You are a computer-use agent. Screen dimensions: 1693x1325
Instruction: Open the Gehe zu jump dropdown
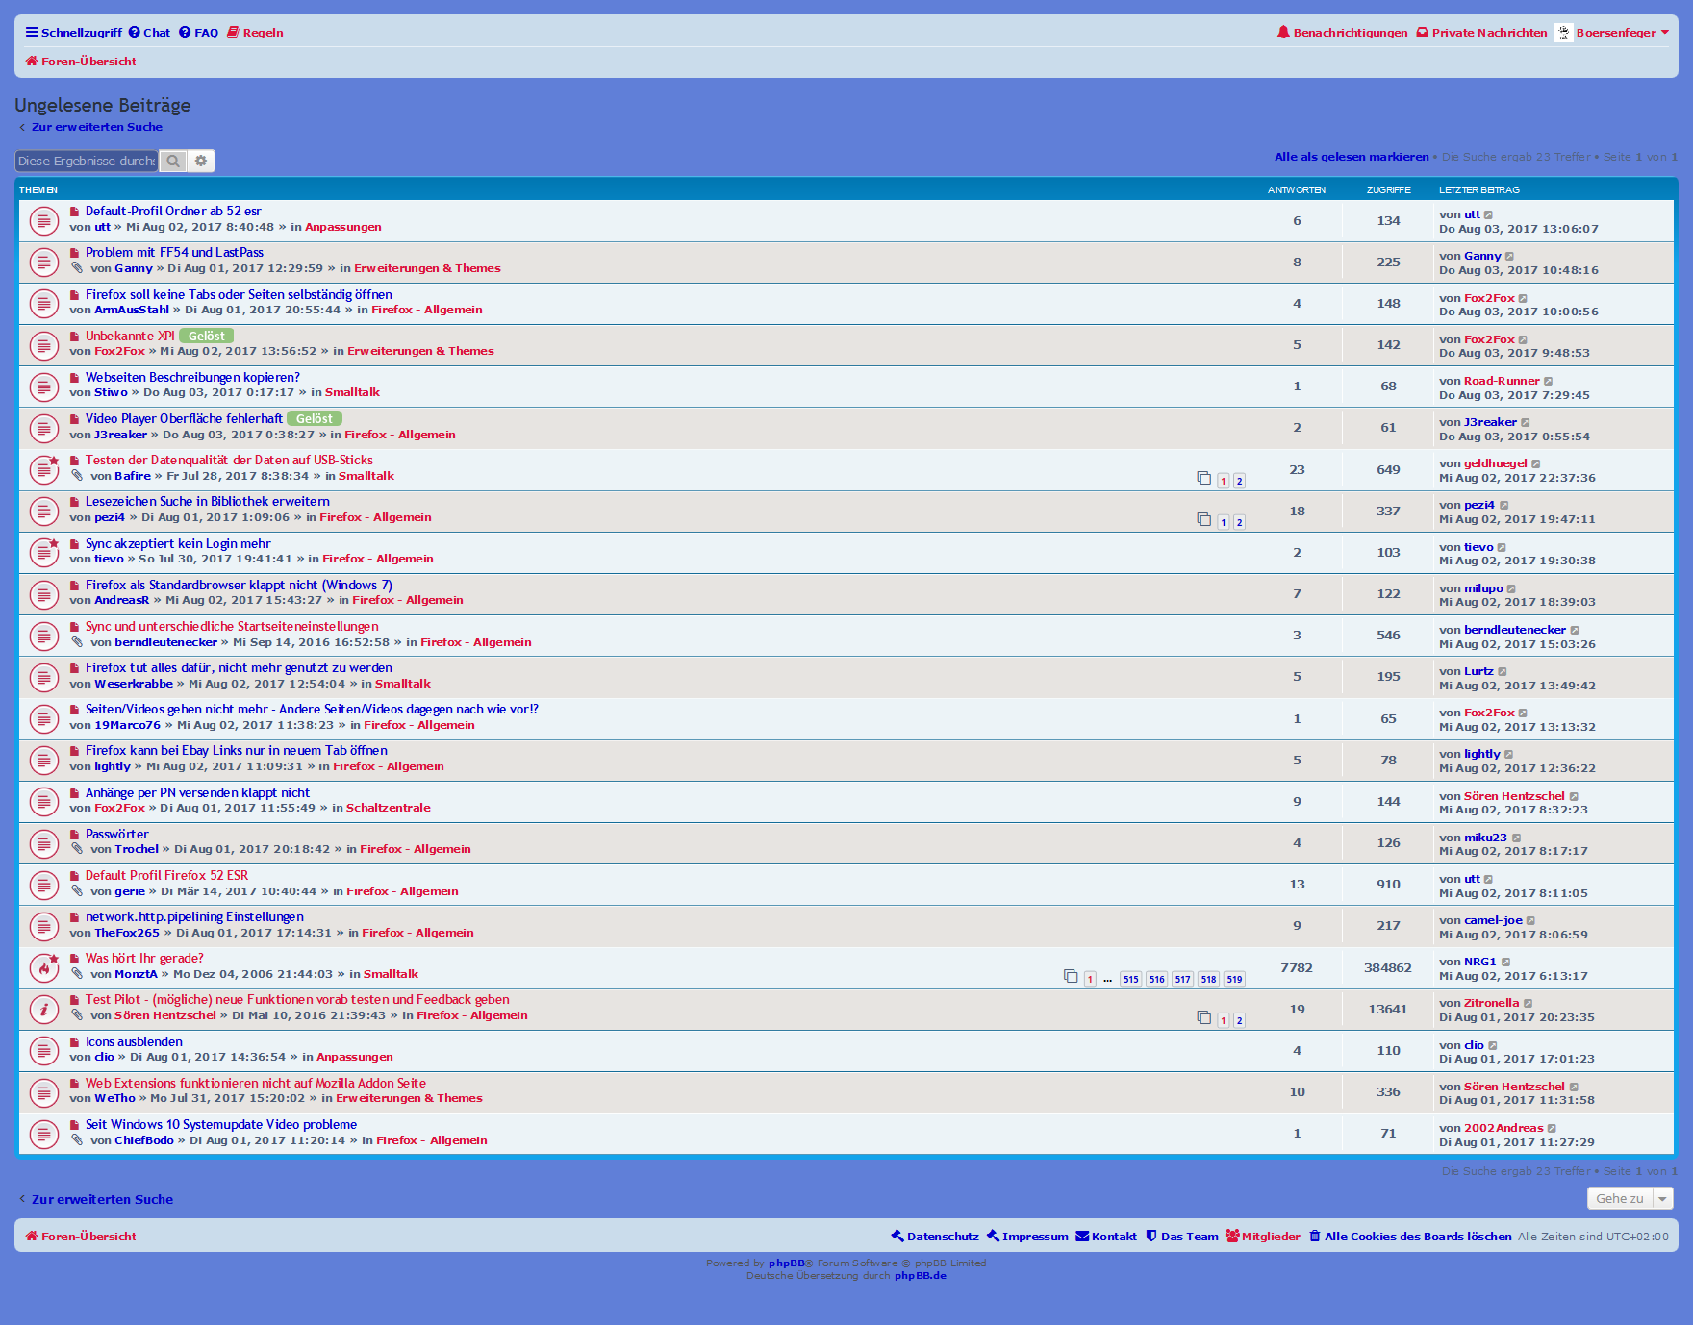point(1630,1198)
